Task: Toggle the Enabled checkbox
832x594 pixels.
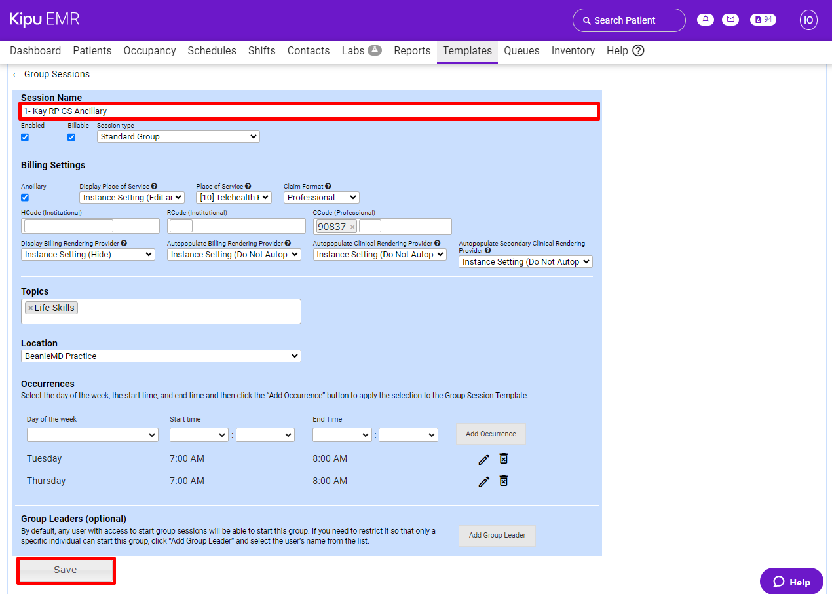Action: [x=25, y=138]
